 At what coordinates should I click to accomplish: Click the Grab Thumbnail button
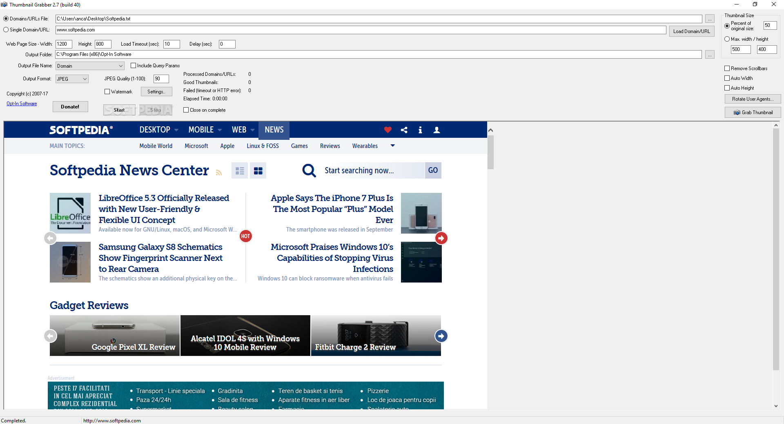pyautogui.click(x=753, y=113)
